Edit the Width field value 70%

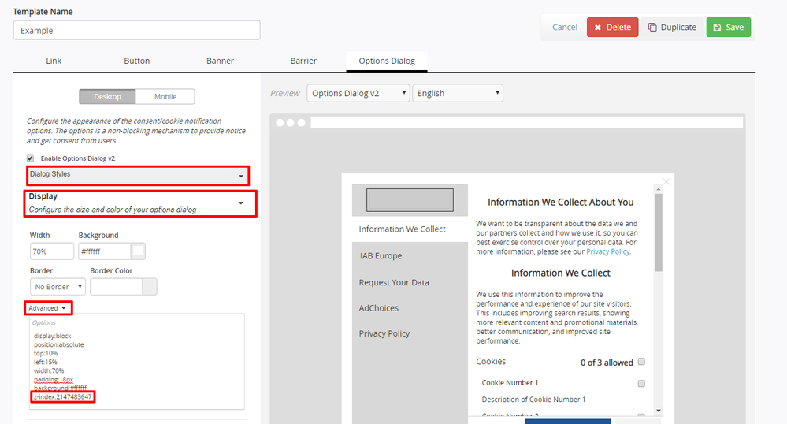52,251
